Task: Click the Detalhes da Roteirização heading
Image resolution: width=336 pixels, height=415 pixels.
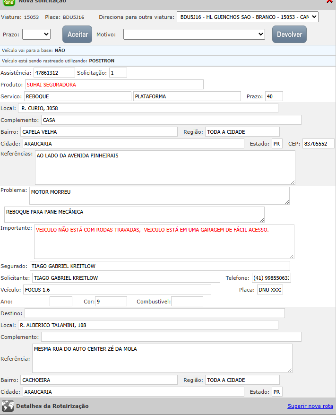Action: coord(52,406)
